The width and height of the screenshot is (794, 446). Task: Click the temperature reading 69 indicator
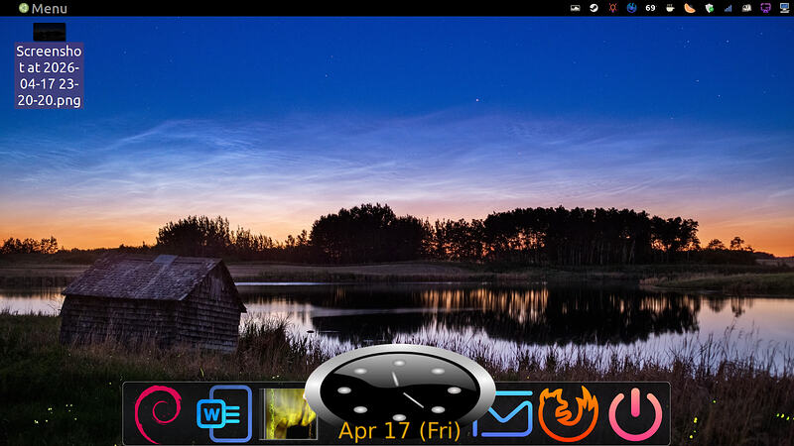[651, 8]
